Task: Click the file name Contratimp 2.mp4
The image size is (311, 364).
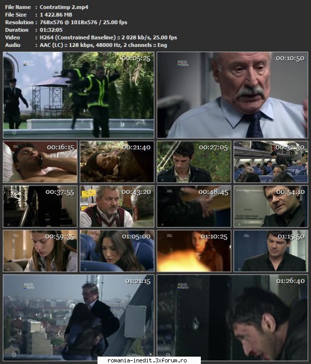Action: tap(64, 7)
